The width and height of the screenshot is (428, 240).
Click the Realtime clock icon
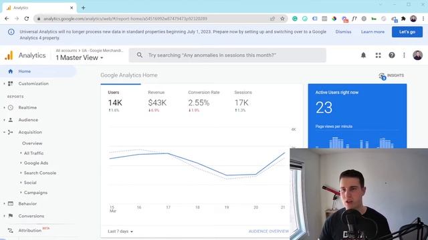[x=11, y=107]
